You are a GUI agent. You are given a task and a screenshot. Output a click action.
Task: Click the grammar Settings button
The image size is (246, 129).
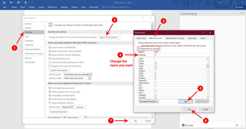point(80,107)
